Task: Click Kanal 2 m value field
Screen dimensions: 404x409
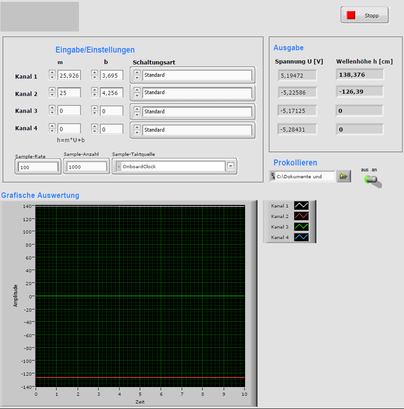Action: [x=69, y=93]
